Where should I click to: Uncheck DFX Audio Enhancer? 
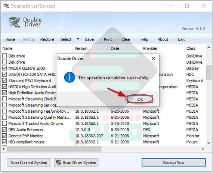[4, 130]
